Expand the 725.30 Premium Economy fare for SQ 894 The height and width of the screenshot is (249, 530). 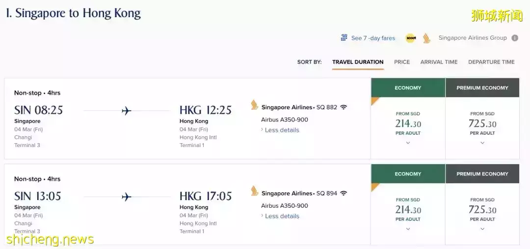[482, 229]
